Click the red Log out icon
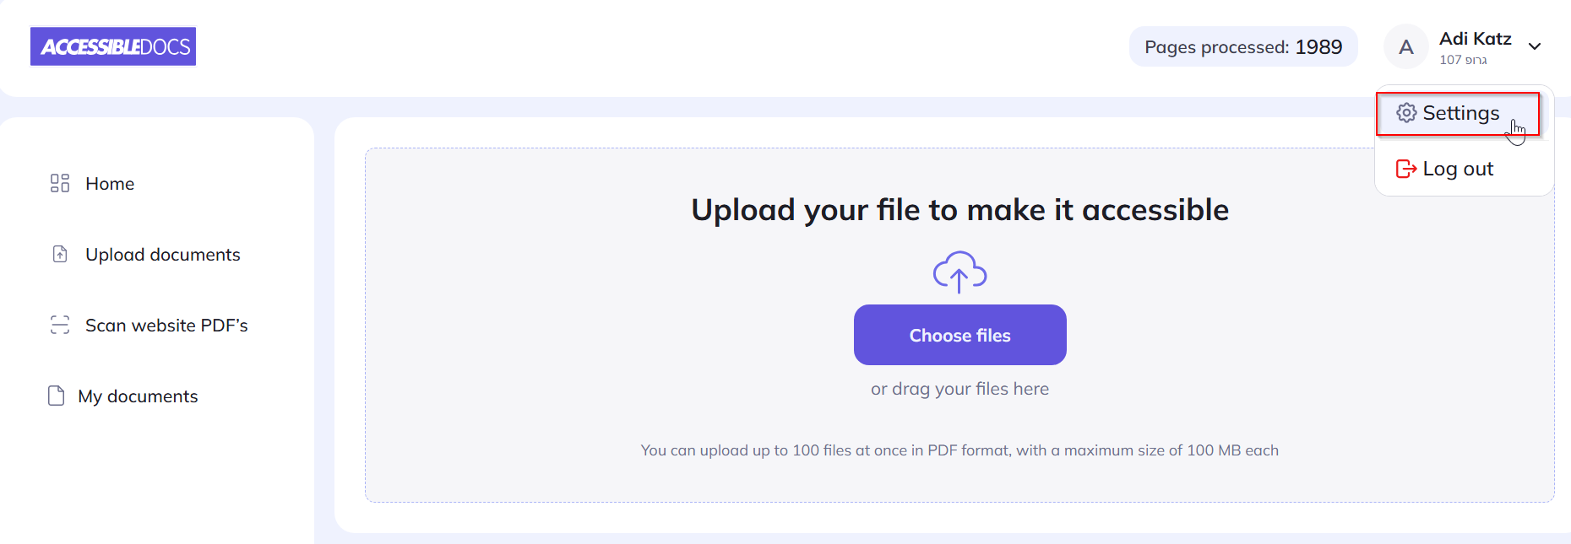 click(1405, 169)
